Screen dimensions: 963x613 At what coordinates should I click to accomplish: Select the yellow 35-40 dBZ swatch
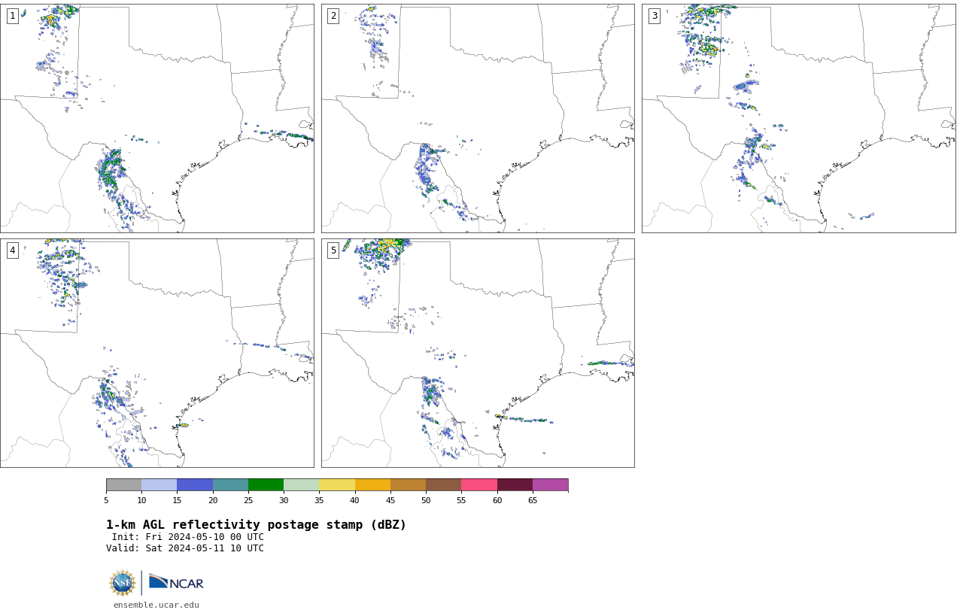(x=337, y=484)
